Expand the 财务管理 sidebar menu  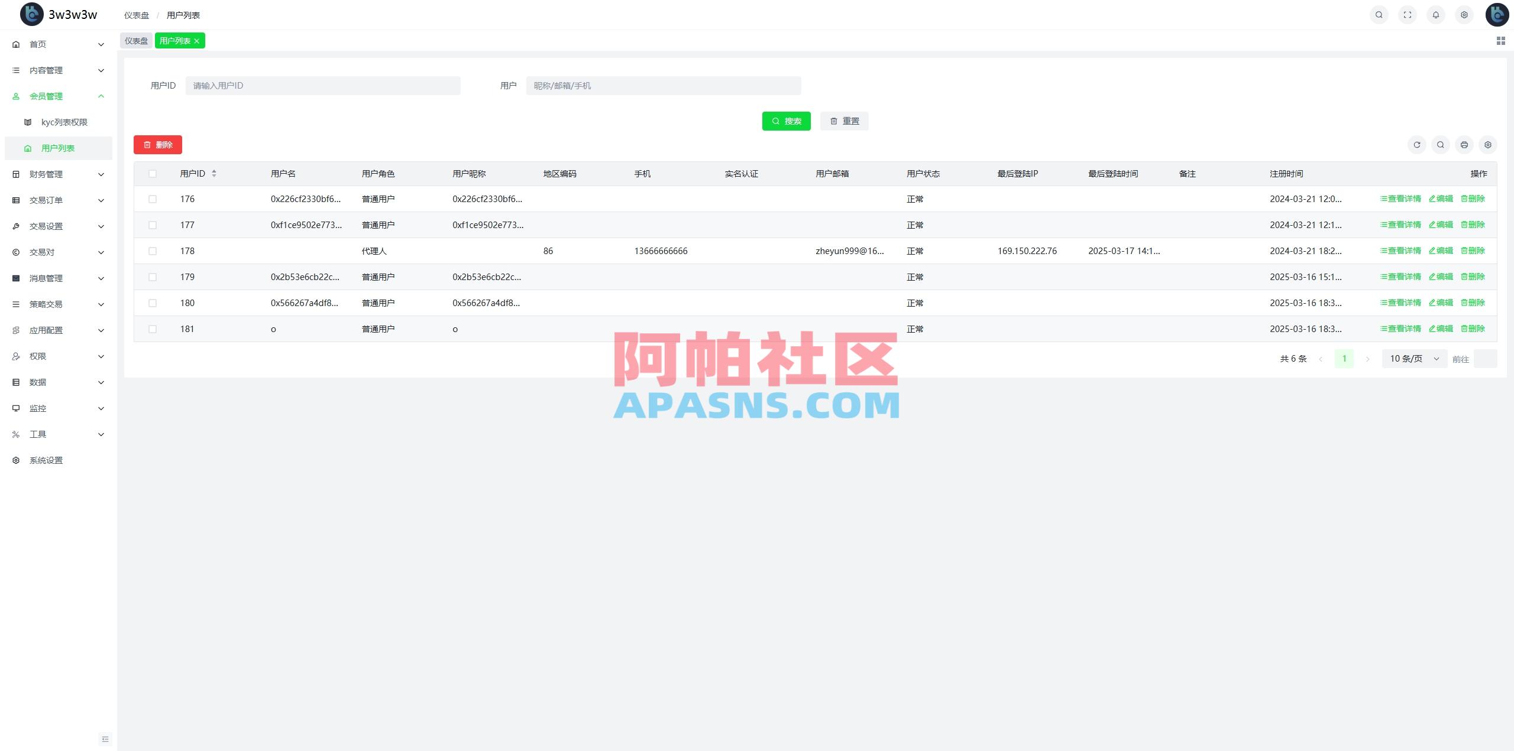pos(57,174)
